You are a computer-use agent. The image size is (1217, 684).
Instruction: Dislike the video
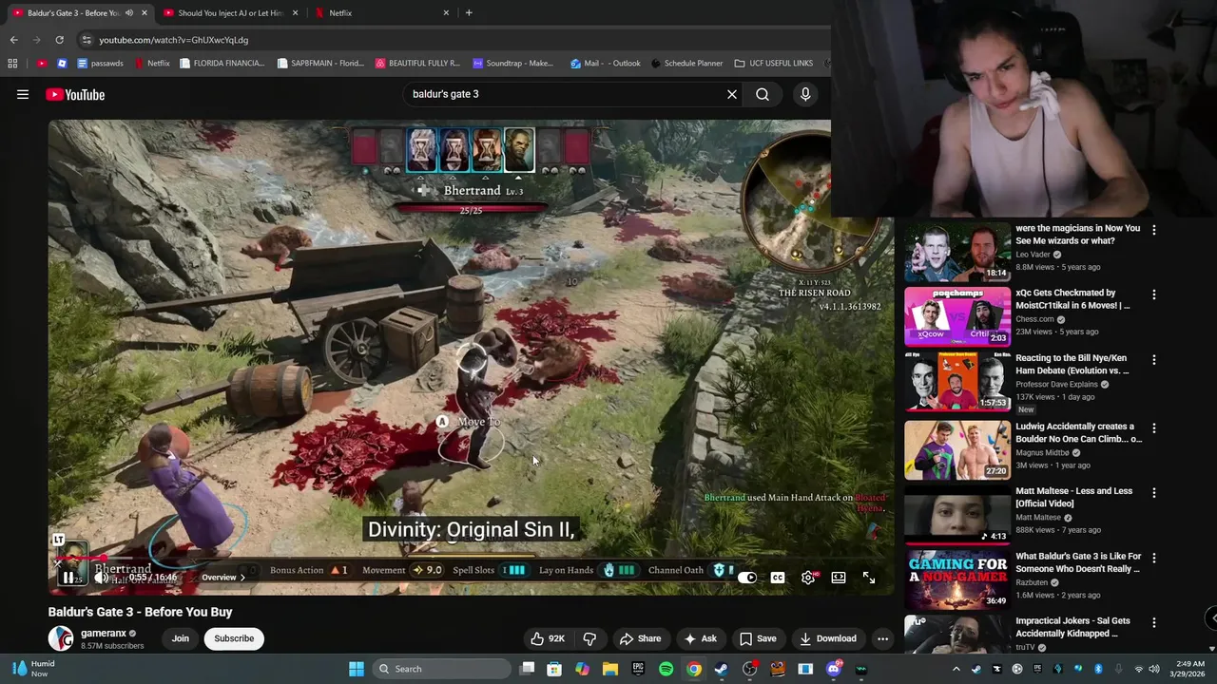[x=589, y=638]
